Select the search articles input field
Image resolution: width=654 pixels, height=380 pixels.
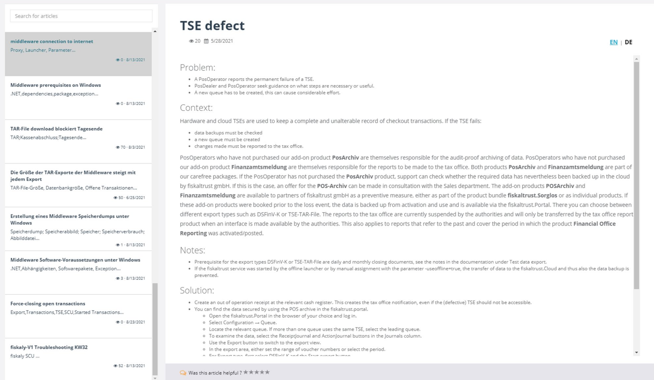click(80, 15)
